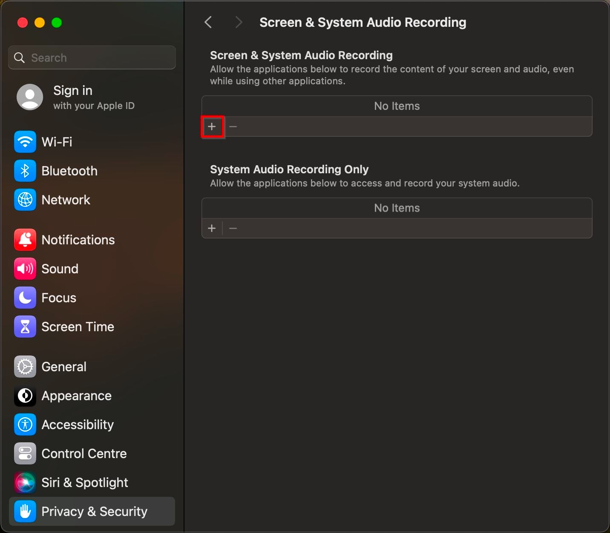Open Appearance in the sidebar
This screenshot has height=533, width=610.
76,395
